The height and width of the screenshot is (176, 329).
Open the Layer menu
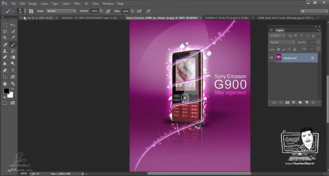[x=44, y=4]
